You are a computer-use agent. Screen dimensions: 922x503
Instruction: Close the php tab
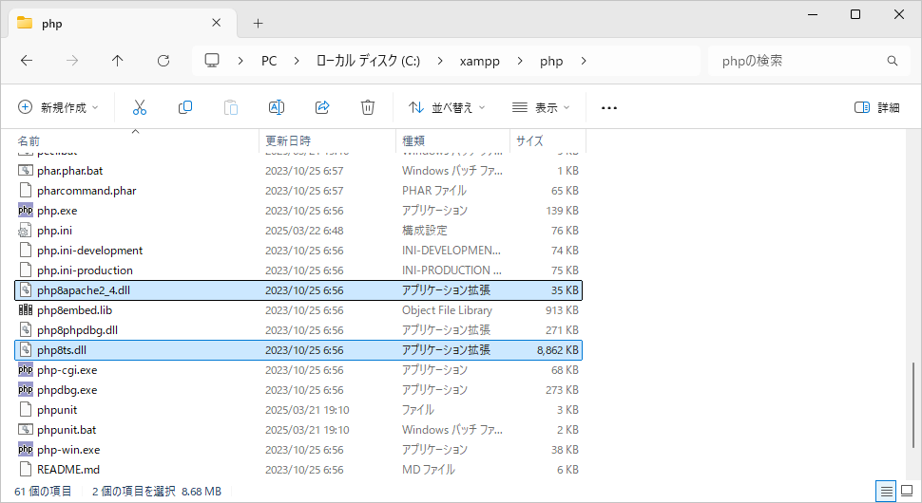217,23
